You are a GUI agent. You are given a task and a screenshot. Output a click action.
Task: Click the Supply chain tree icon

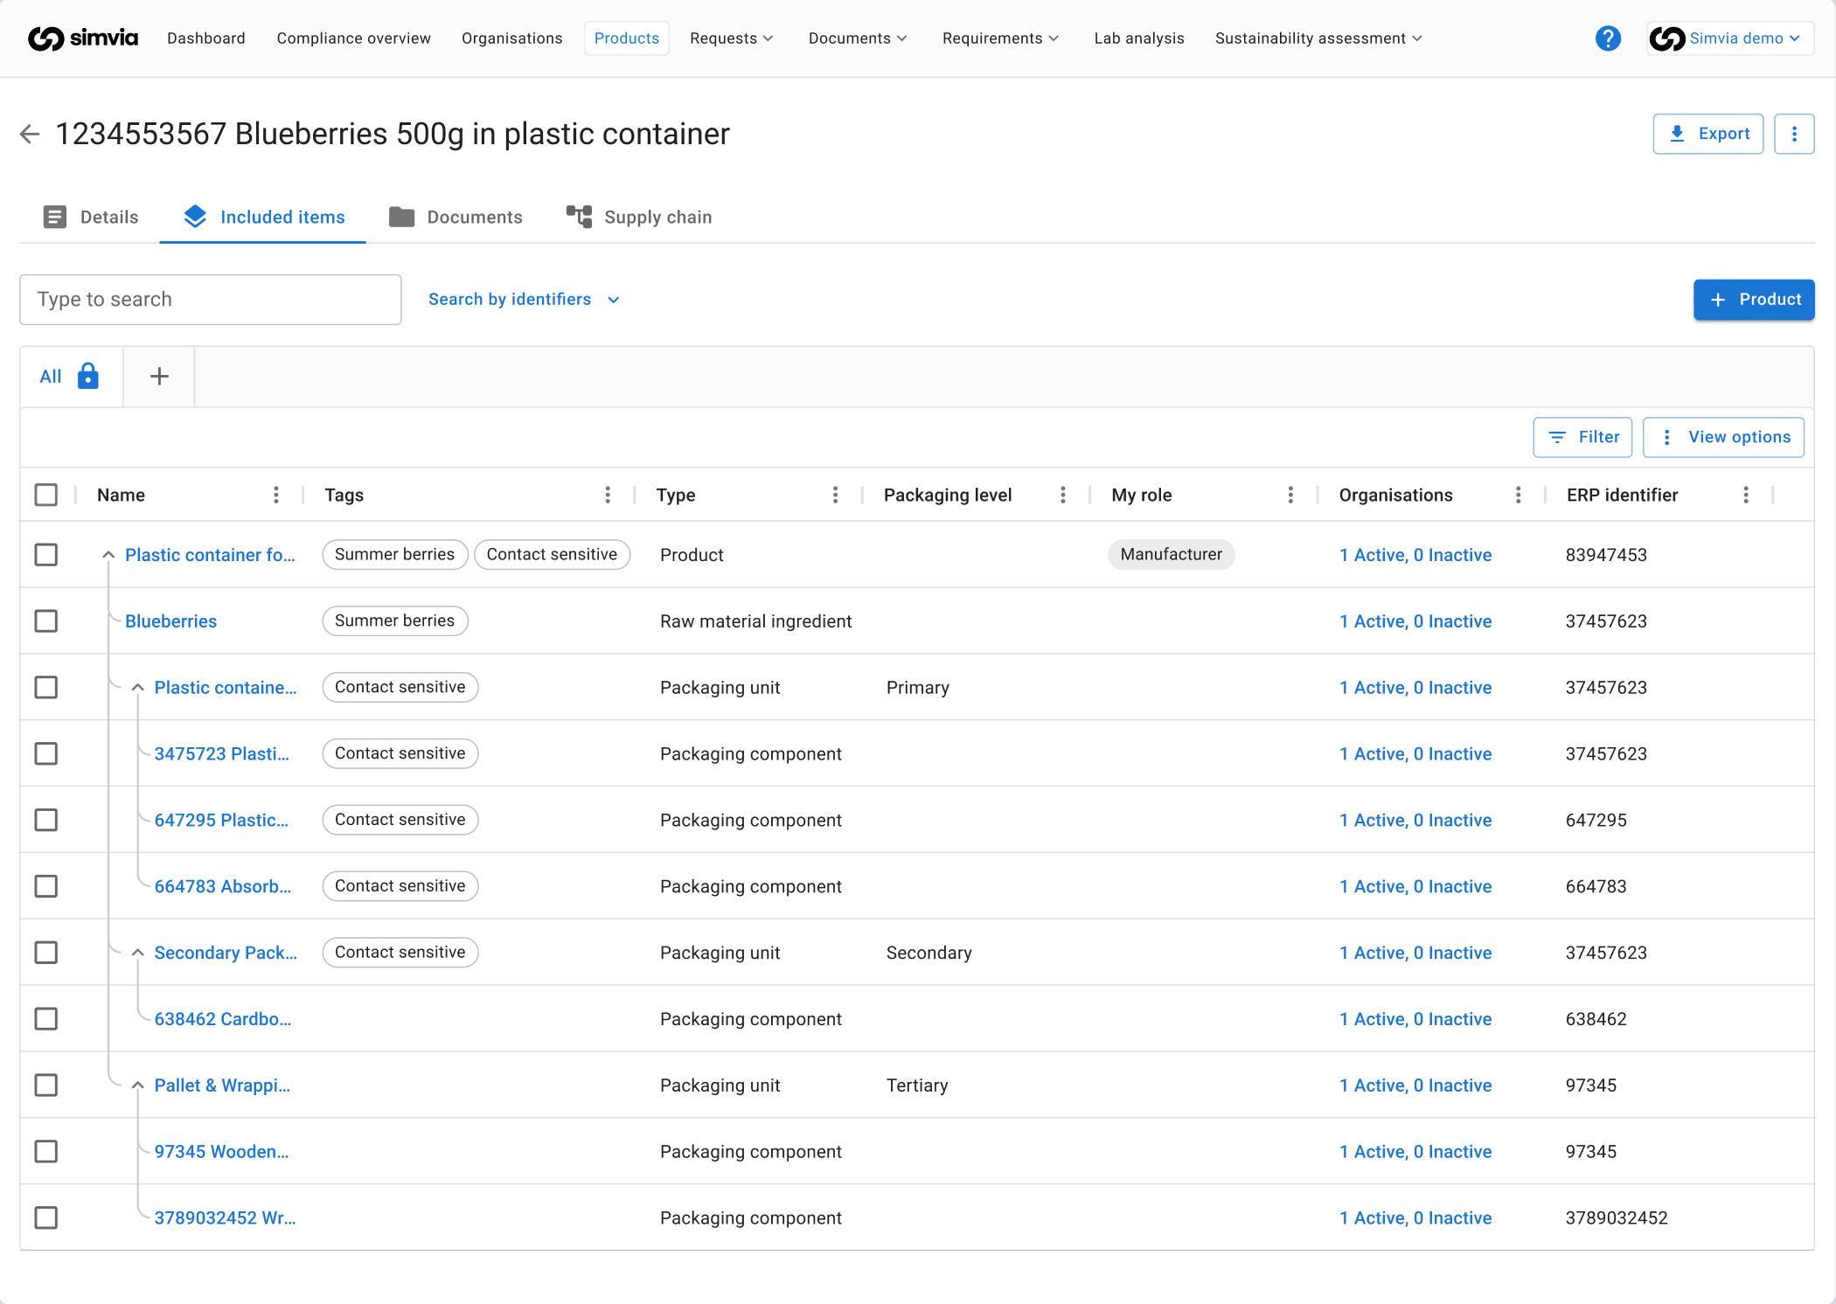point(579,217)
